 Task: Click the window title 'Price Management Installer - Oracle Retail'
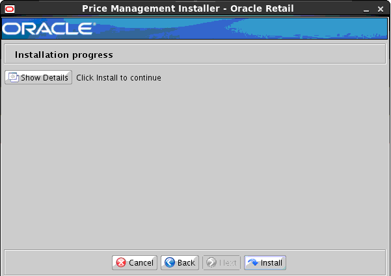coord(188,8)
